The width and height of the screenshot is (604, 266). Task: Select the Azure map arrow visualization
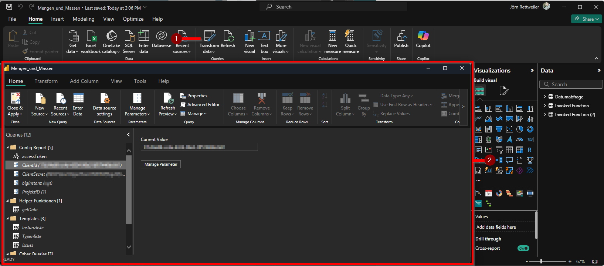click(509, 139)
